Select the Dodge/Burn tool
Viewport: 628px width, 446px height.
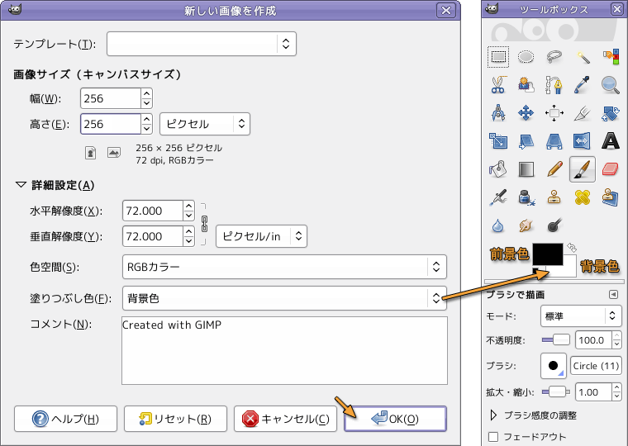(554, 225)
